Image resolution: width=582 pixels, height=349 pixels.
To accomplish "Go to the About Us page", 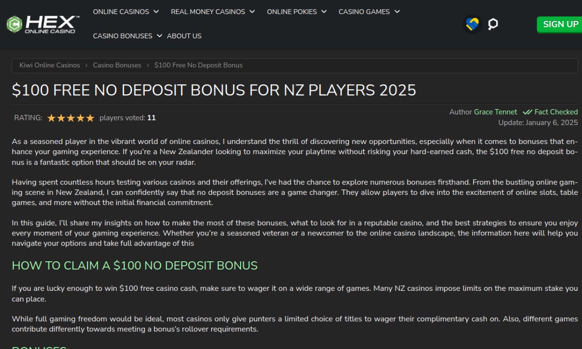I will coord(184,36).
